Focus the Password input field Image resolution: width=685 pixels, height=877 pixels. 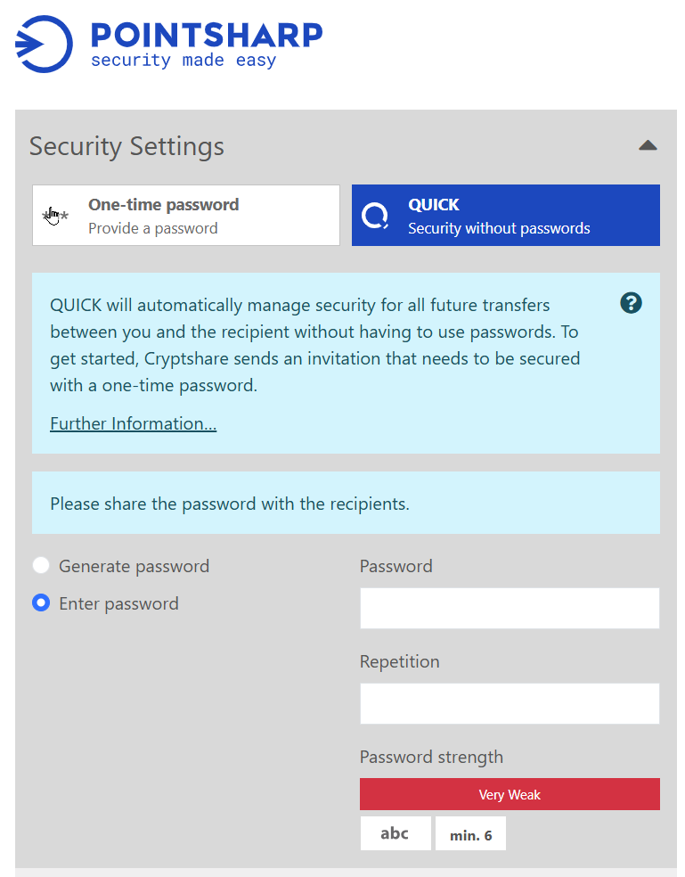(x=510, y=609)
